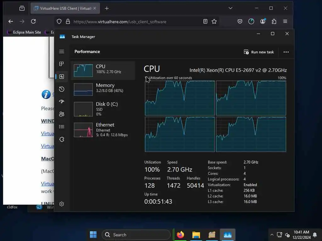Maximize the Task Manager window
Viewport: 322px width, 241px height.
coord(273,34)
